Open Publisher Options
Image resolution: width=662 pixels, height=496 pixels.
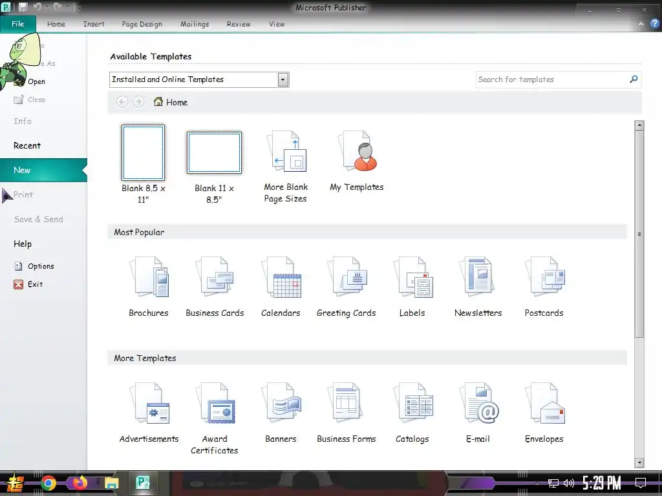(34, 266)
